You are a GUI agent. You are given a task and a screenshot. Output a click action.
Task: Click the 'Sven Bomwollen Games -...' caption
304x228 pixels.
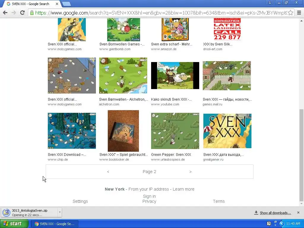point(122,44)
